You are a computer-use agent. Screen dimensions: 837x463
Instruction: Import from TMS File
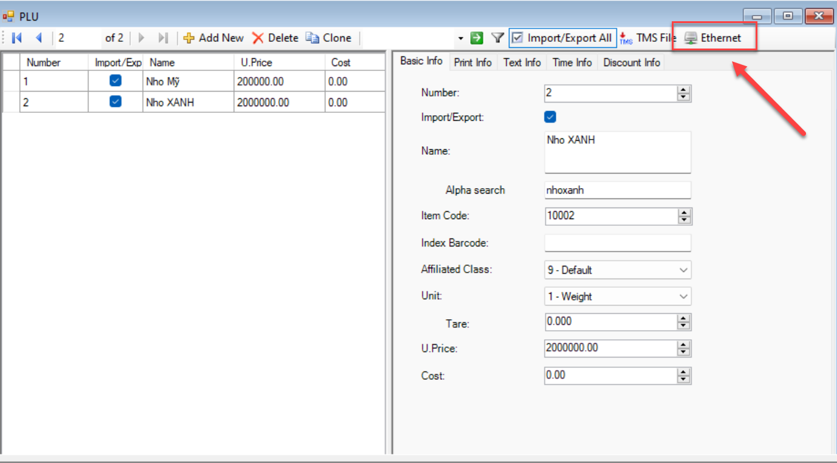coord(647,38)
